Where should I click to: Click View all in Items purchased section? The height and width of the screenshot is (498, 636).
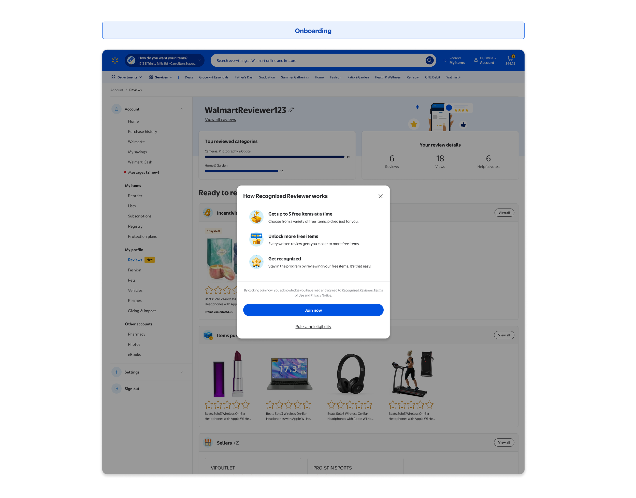coord(504,335)
